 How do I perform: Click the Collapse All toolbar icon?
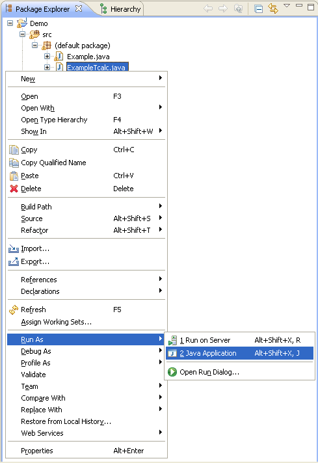coord(258,9)
